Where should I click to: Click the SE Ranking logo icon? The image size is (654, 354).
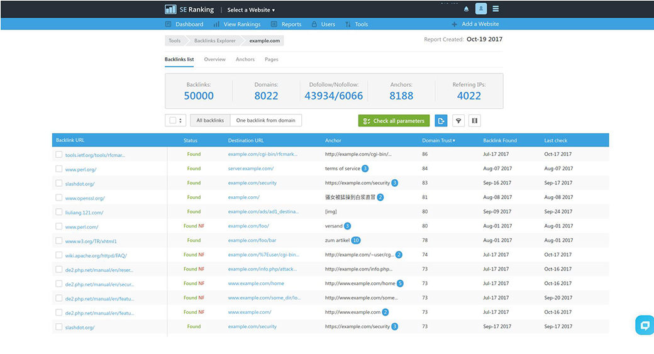pos(170,9)
